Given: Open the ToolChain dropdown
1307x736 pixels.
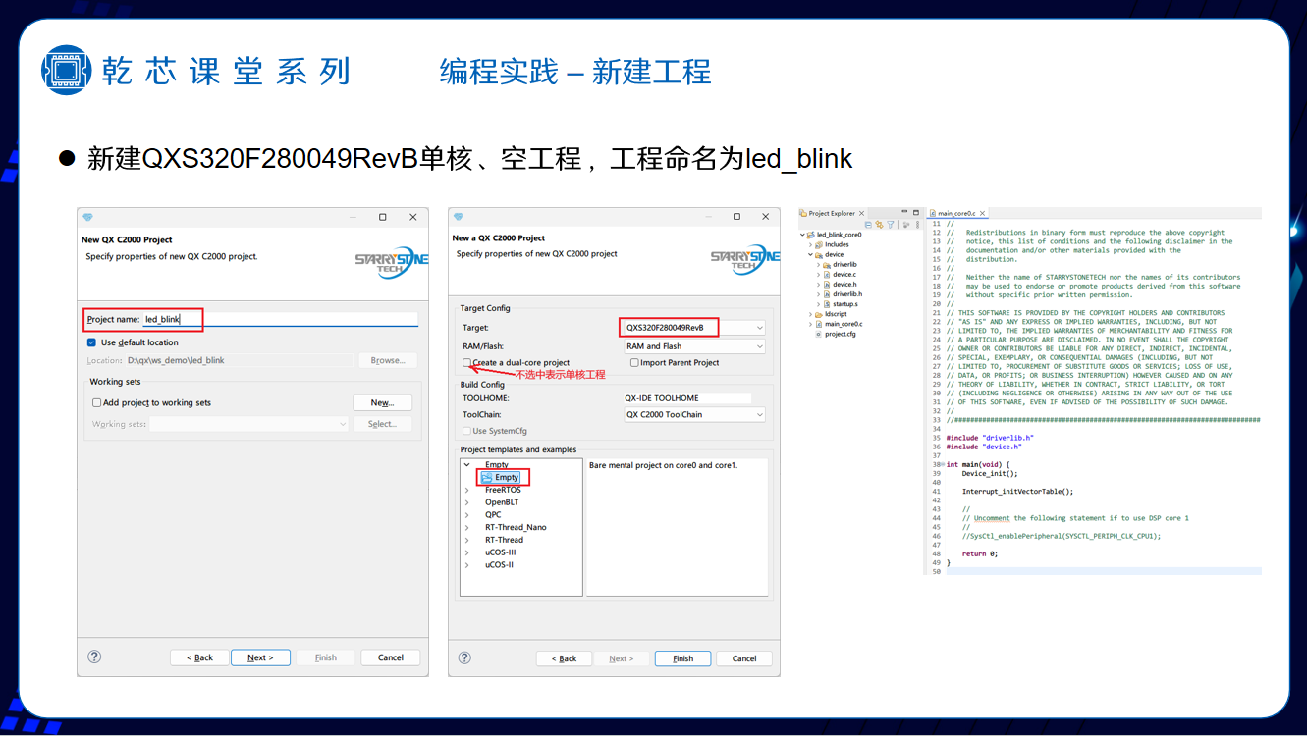Looking at the screenshot, I should tap(694, 414).
